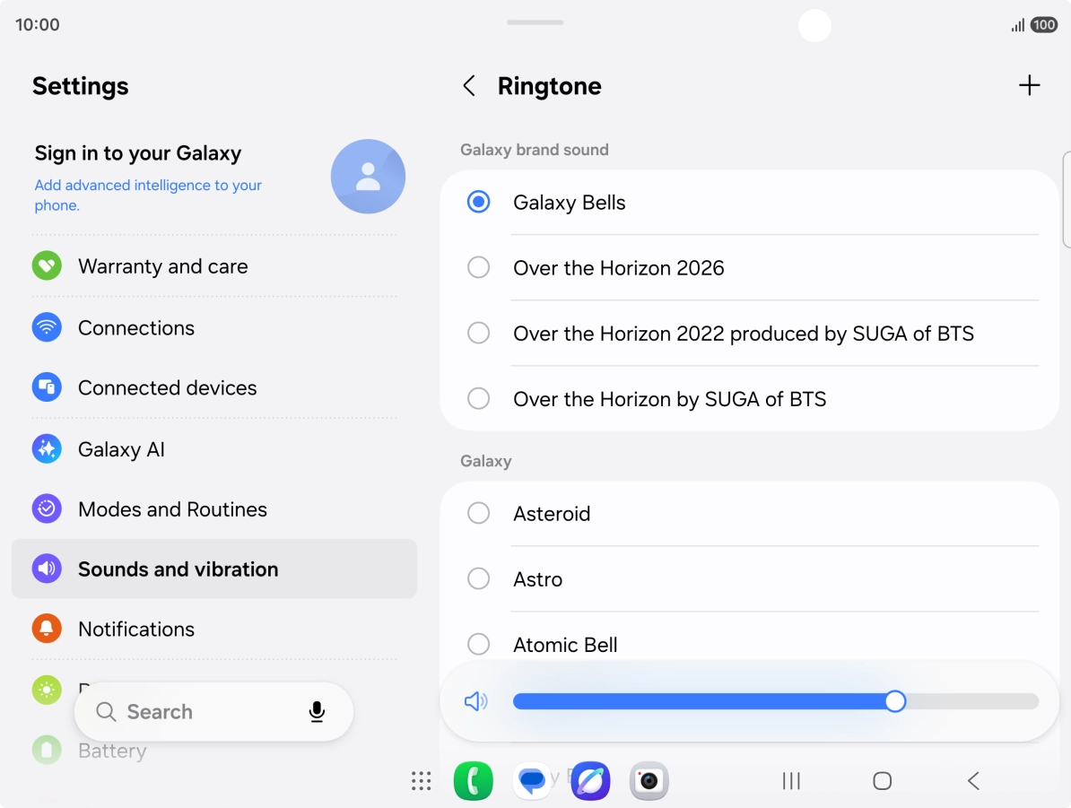Open Warranty and care settings
This screenshot has height=808, width=1071.
[x=213, y=266]
